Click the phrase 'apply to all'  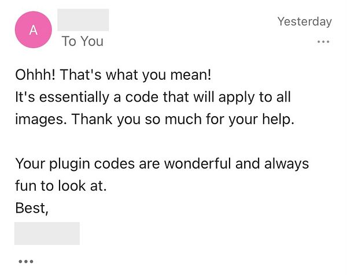coord(254,97)
